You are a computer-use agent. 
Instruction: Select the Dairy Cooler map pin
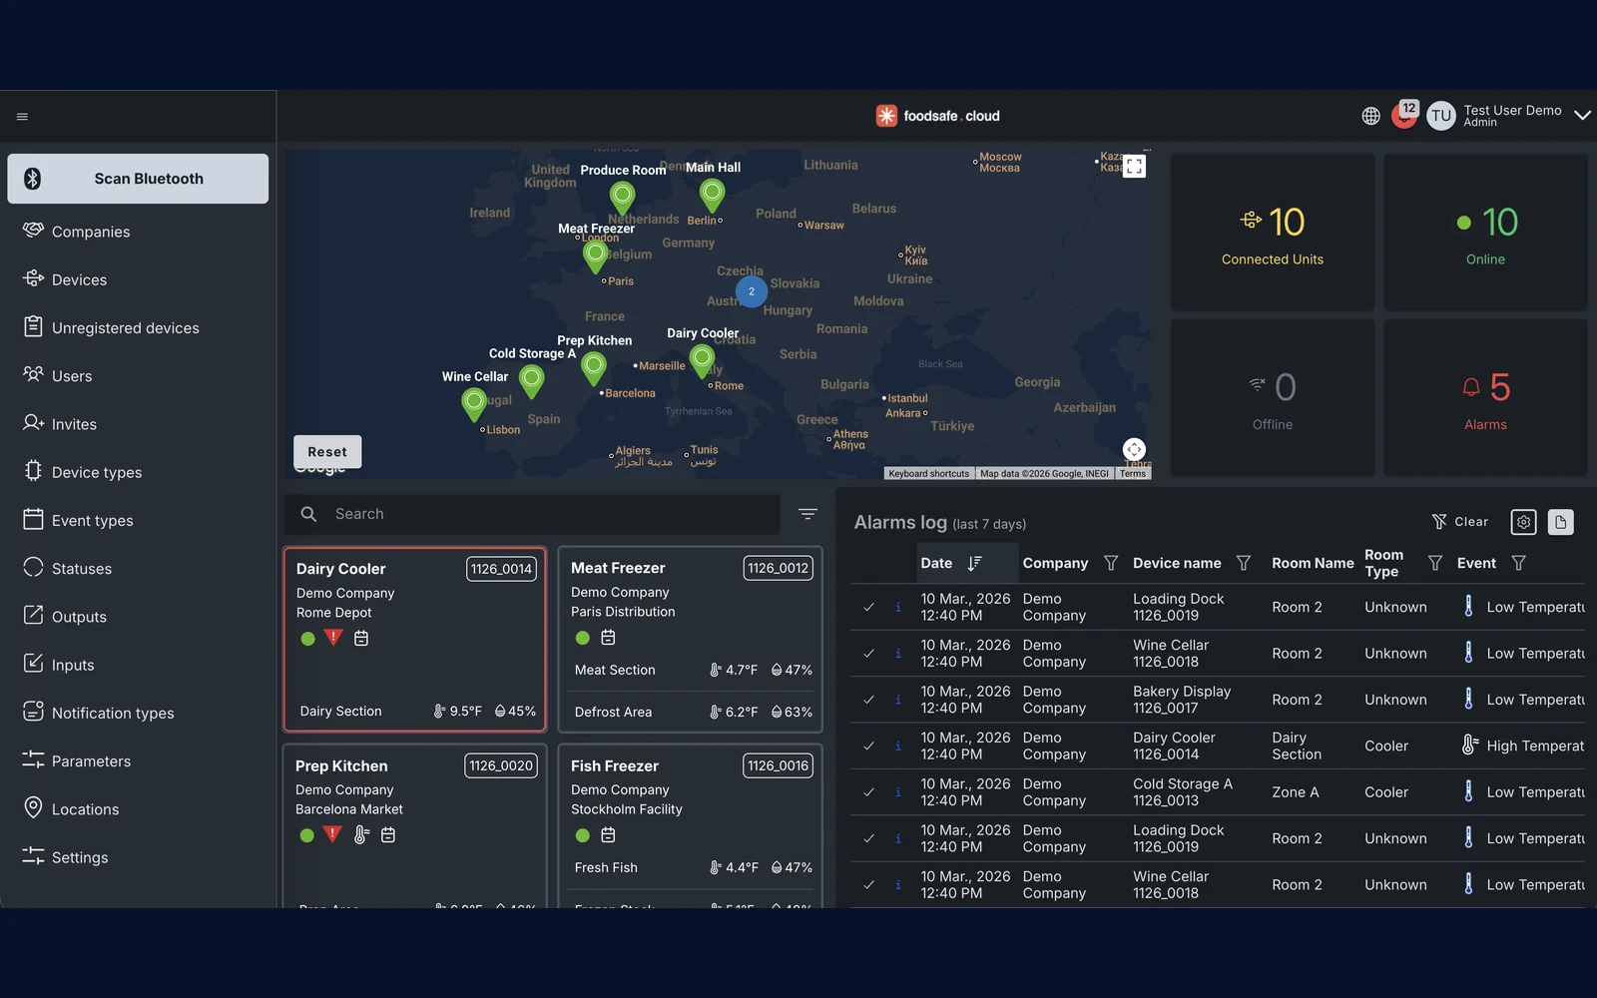703,359
